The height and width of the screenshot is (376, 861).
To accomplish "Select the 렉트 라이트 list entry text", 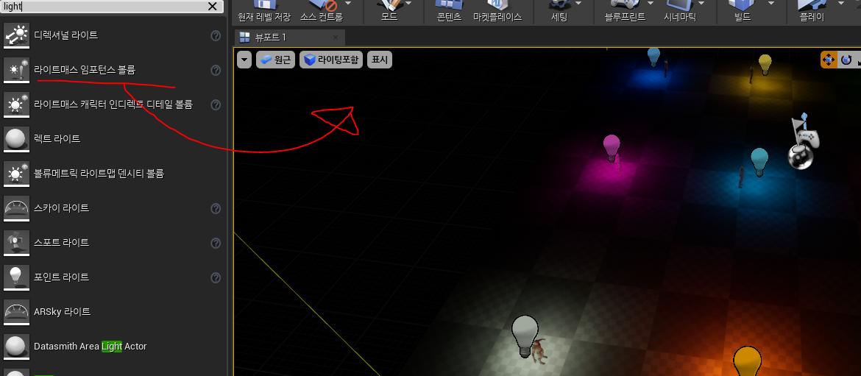I will tap(57, 139).
